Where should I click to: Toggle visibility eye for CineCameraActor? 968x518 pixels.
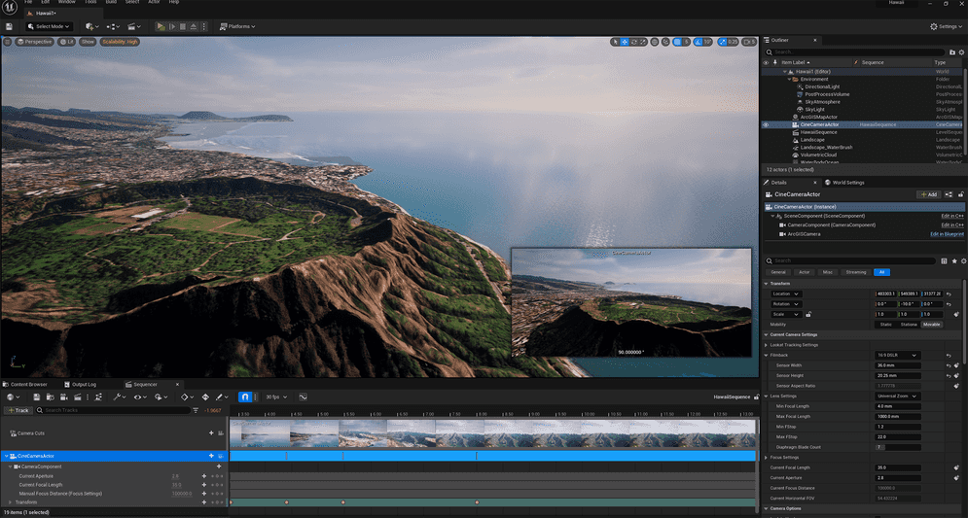click(x=766, y=124)
